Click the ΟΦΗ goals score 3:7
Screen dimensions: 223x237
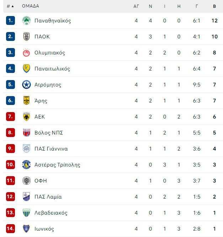pyautogui.click(x=197, y=181)
